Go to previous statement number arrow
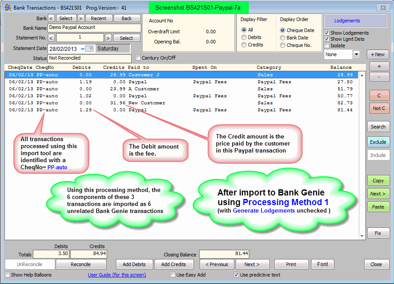 51,38
